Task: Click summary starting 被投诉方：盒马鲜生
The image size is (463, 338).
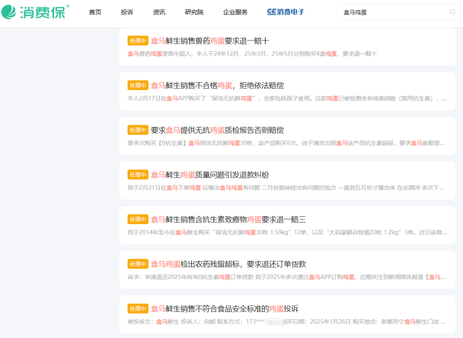Action: click(x=286, y=322)
